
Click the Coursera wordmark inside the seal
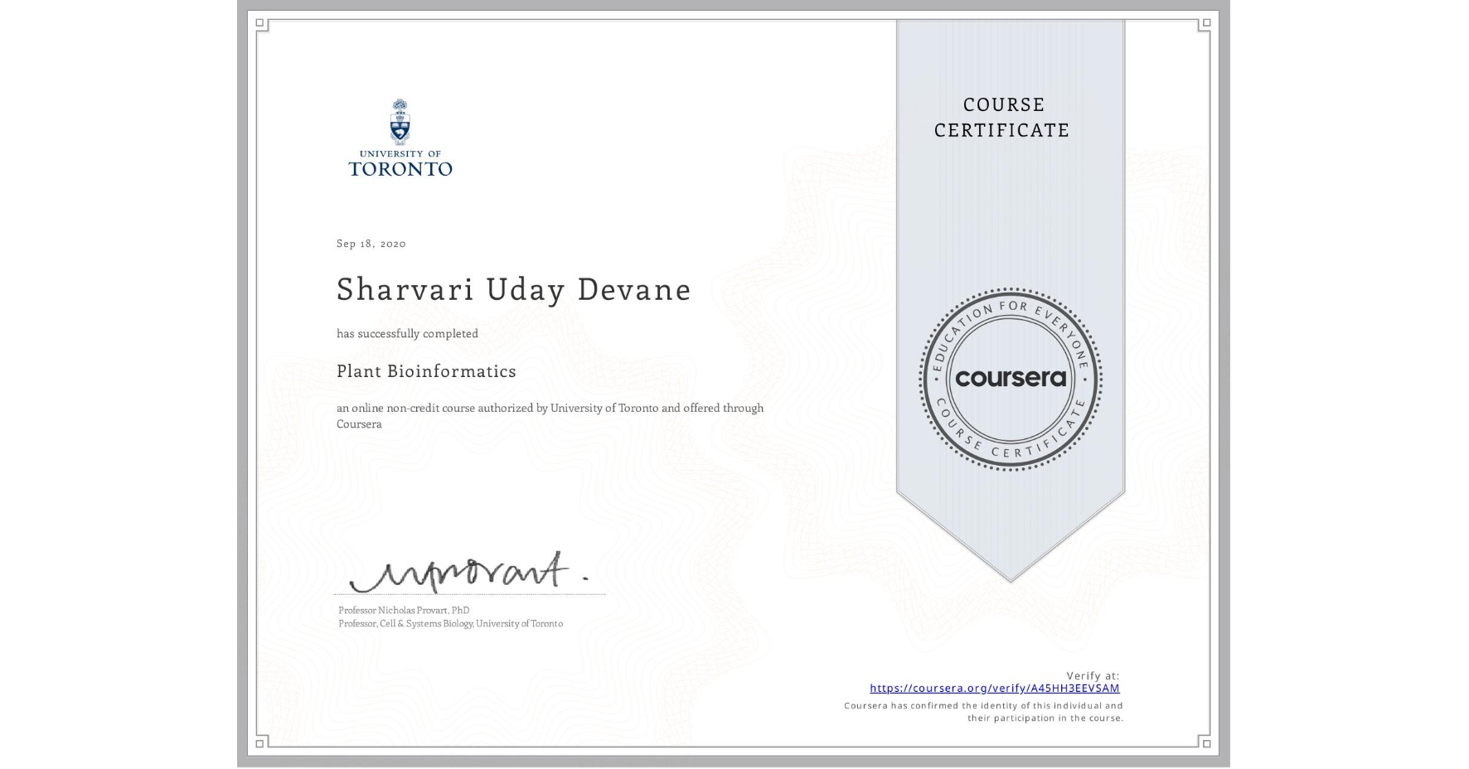pos(1010,380)
